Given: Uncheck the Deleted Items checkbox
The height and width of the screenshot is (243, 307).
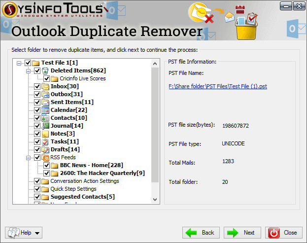Looking at the screenshot, I should [x=37, y=70].
